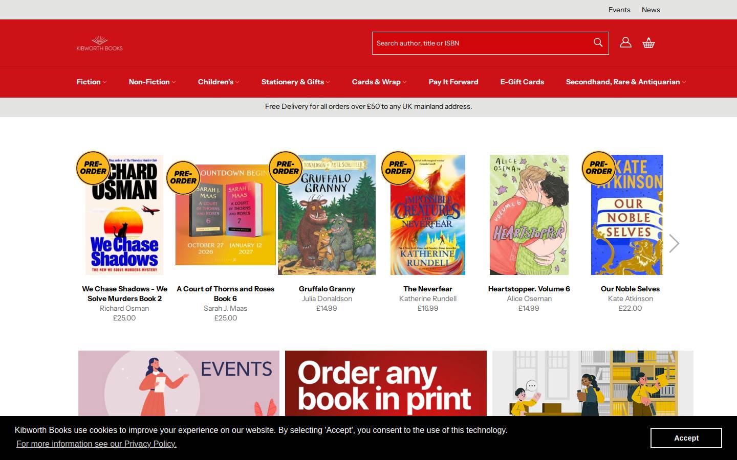Click Pre-Order badge on The Neverfear
This screenshot has height=460, width=737.
point(398,168)
